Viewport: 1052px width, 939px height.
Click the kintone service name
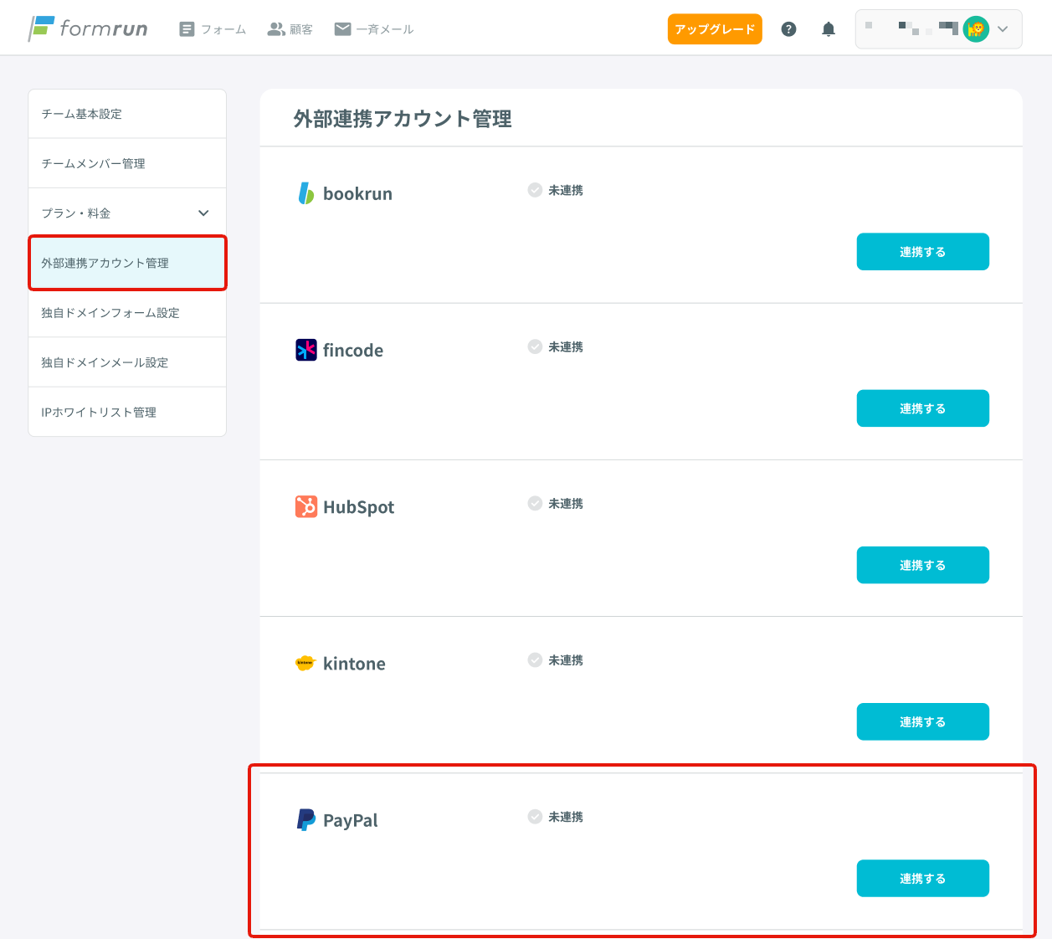pos(354,663)
